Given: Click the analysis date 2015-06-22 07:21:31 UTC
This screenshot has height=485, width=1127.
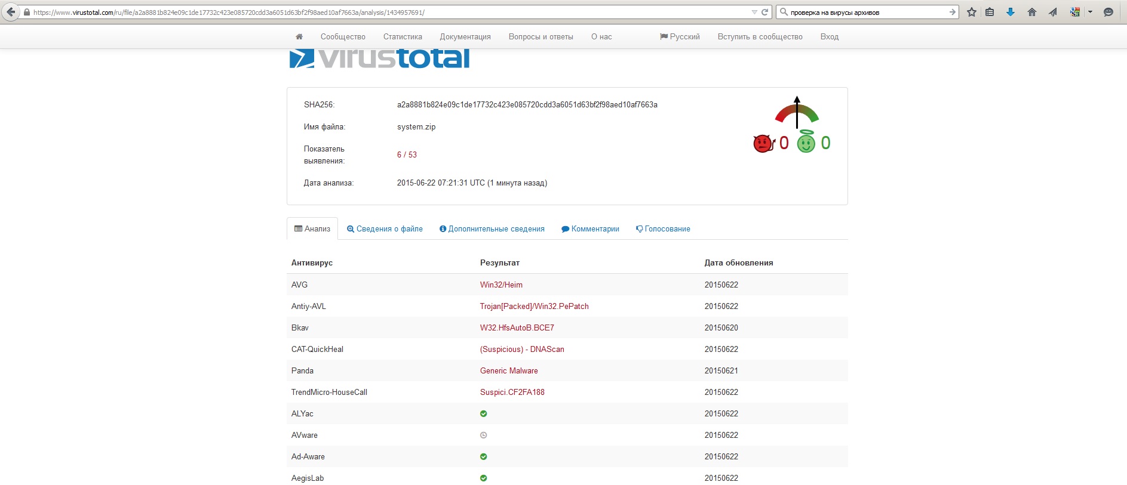Looking at the screenshot, I should 441,183.
